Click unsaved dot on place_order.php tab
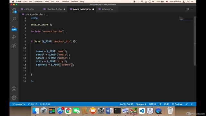206x116 pixels. pyautogui.click(x=93, y=9)
